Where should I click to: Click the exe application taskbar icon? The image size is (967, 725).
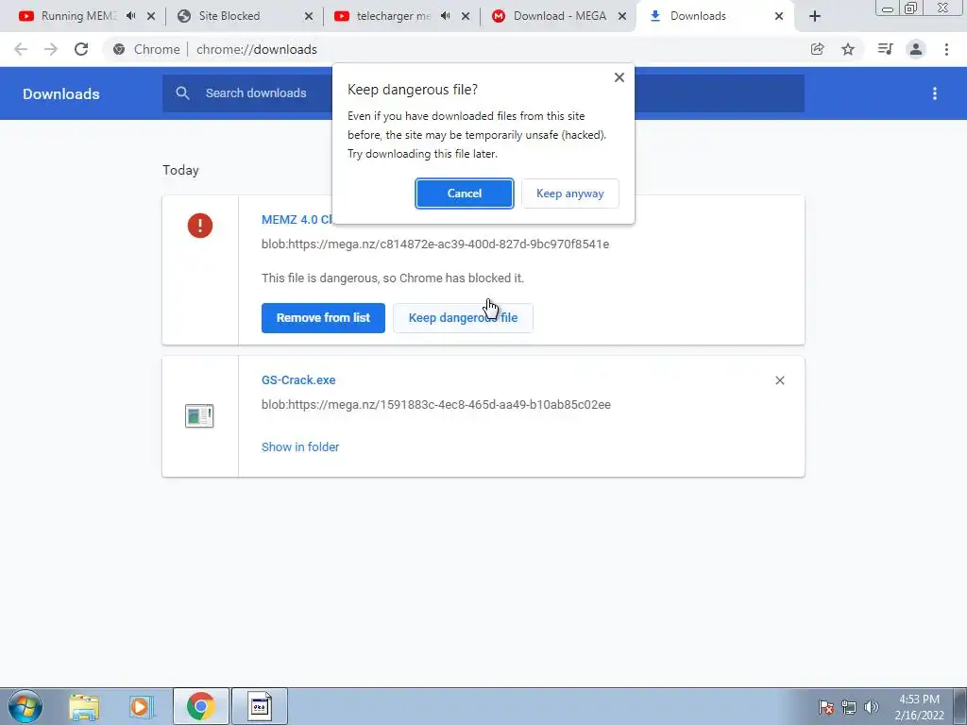coord(260,706)
